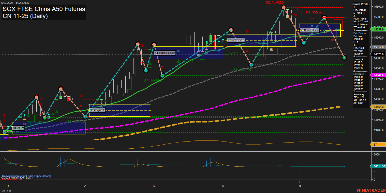The width and height of the screenshot is (386, 193).
Task: Click the S1 support level label
Action: (x=242, y=70)
